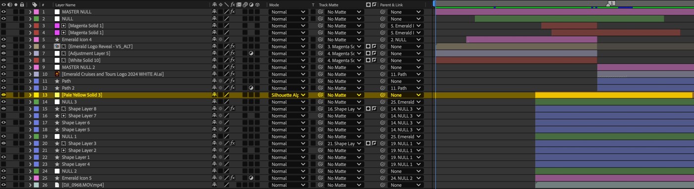
Task: Select the Emerald Cruises and Tours Logo layer
Action: (x=113, y=74)
